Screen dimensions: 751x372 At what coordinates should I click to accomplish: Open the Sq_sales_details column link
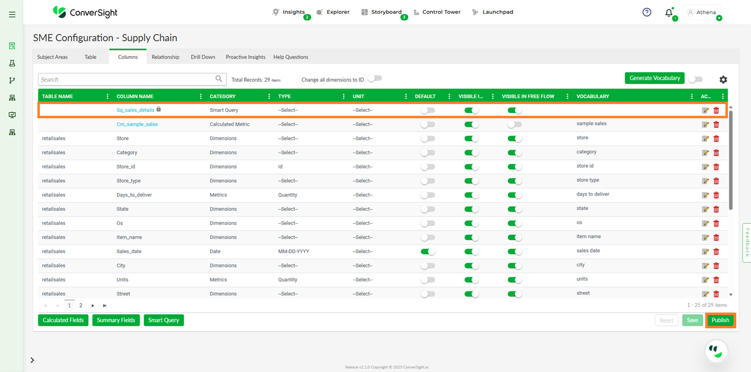[x=135, y=110]
